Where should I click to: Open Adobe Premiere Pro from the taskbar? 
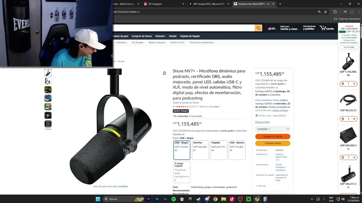click(149, 199)
